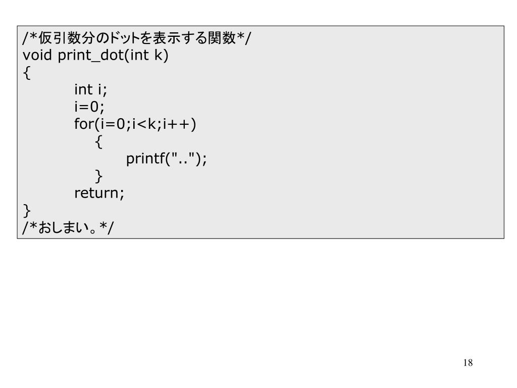Click the assignment line i=0;
The height and width of the screenshot is (388, 517).
tap(89, 107)
